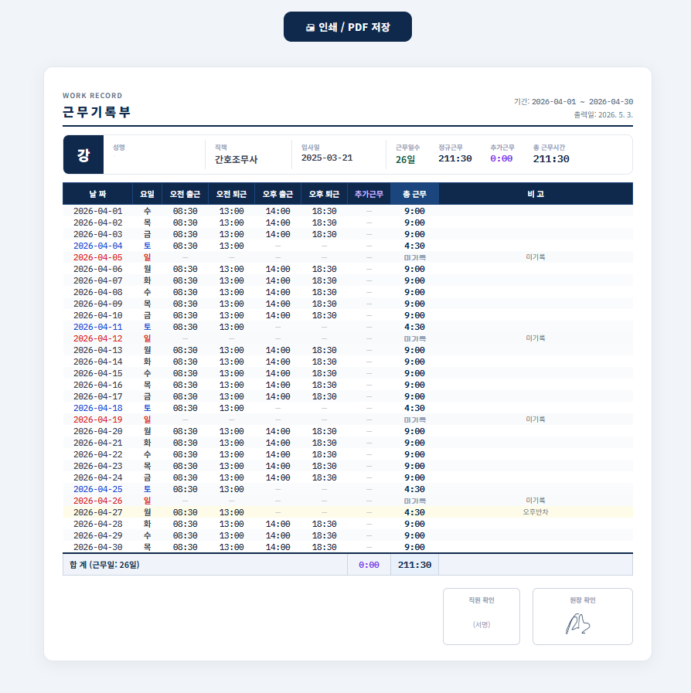Image resolution: width=691 pixels, height=693 pixels.
Task: Click the printer icon in print button
Action: (x=311, y=27)
